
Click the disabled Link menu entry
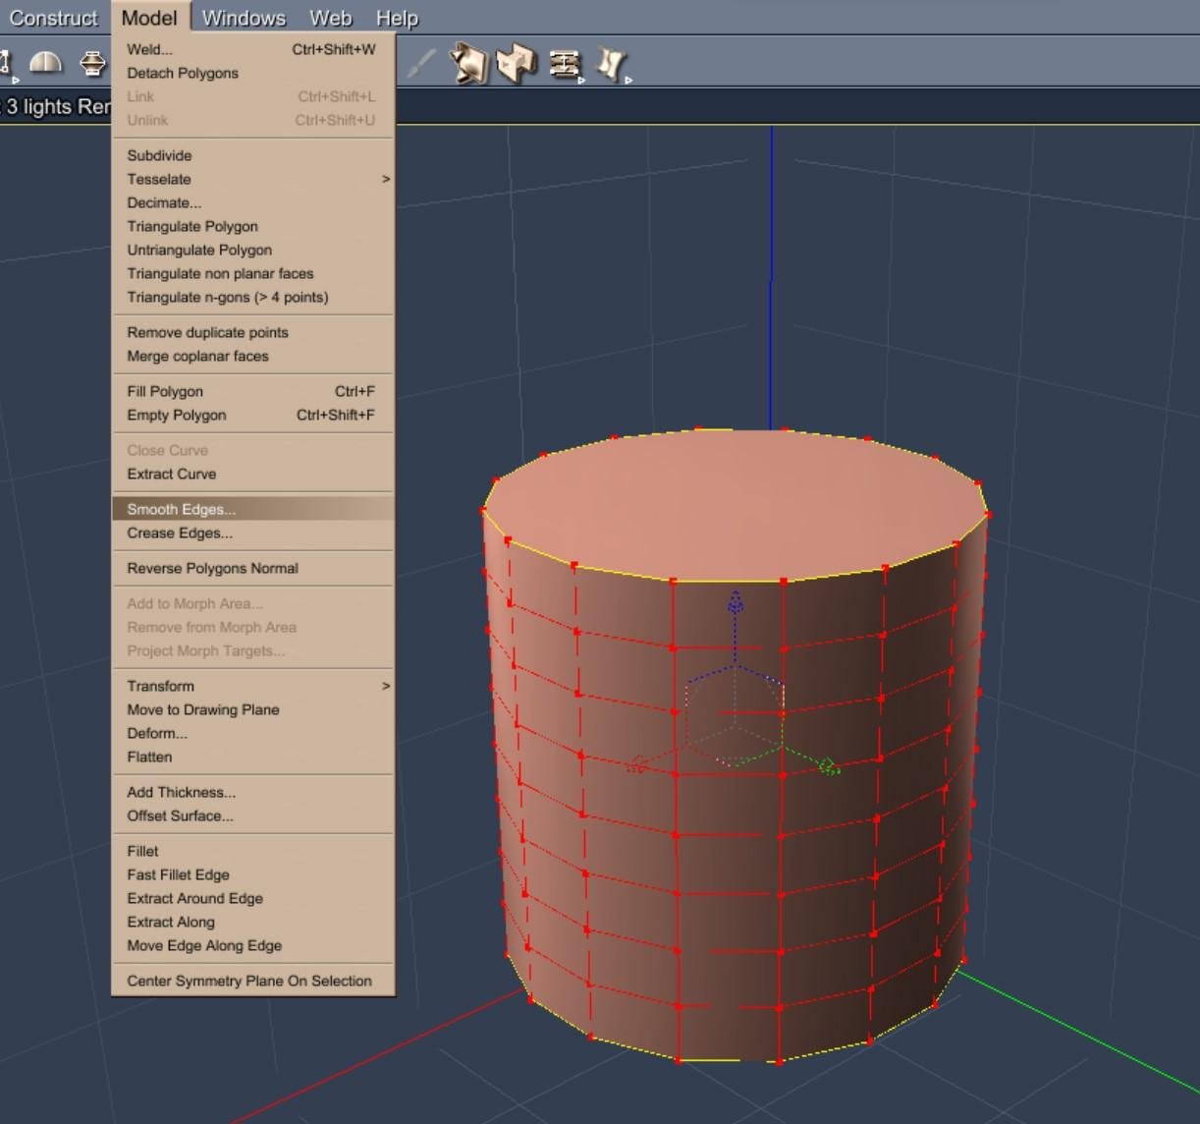pos(253,96)
